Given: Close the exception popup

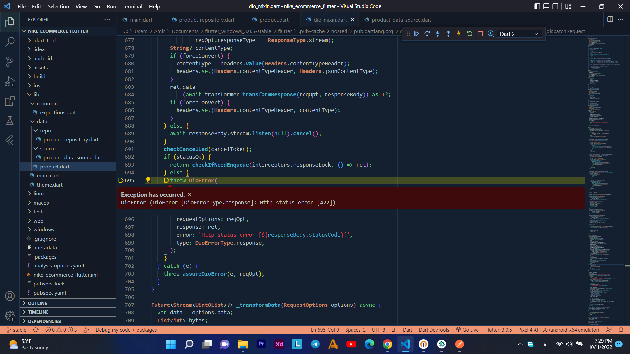Looking at the screenshot, I should 189,194.
